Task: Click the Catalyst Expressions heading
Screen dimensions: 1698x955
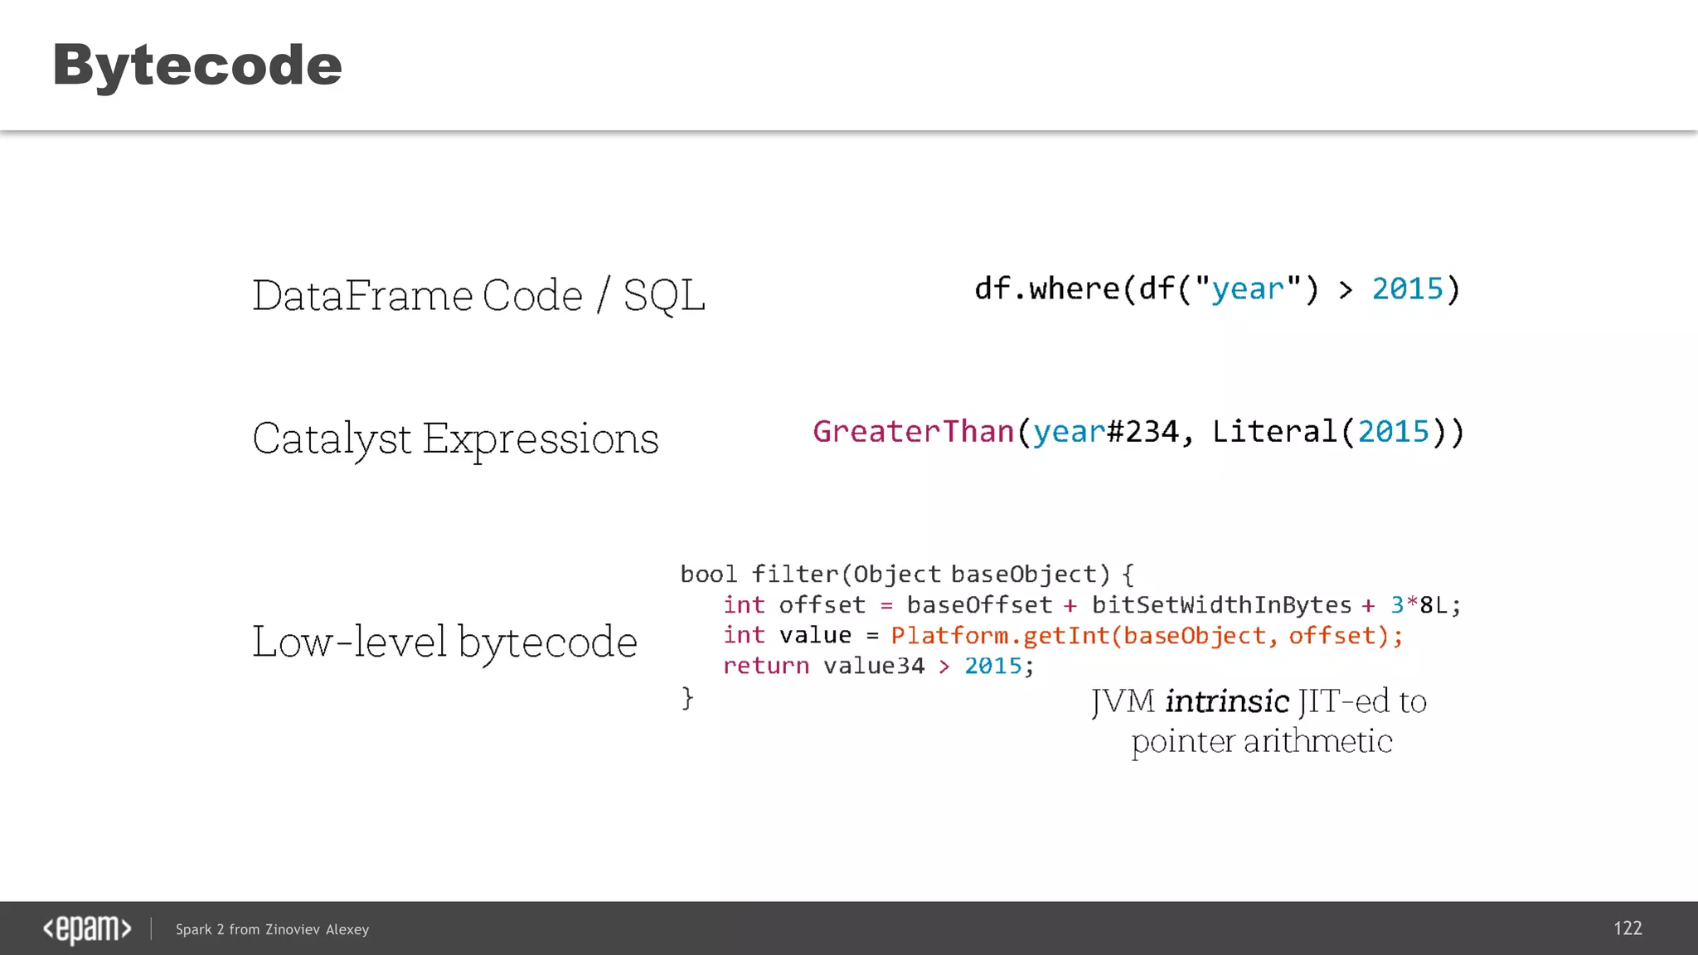Action: tap(455, 438)
